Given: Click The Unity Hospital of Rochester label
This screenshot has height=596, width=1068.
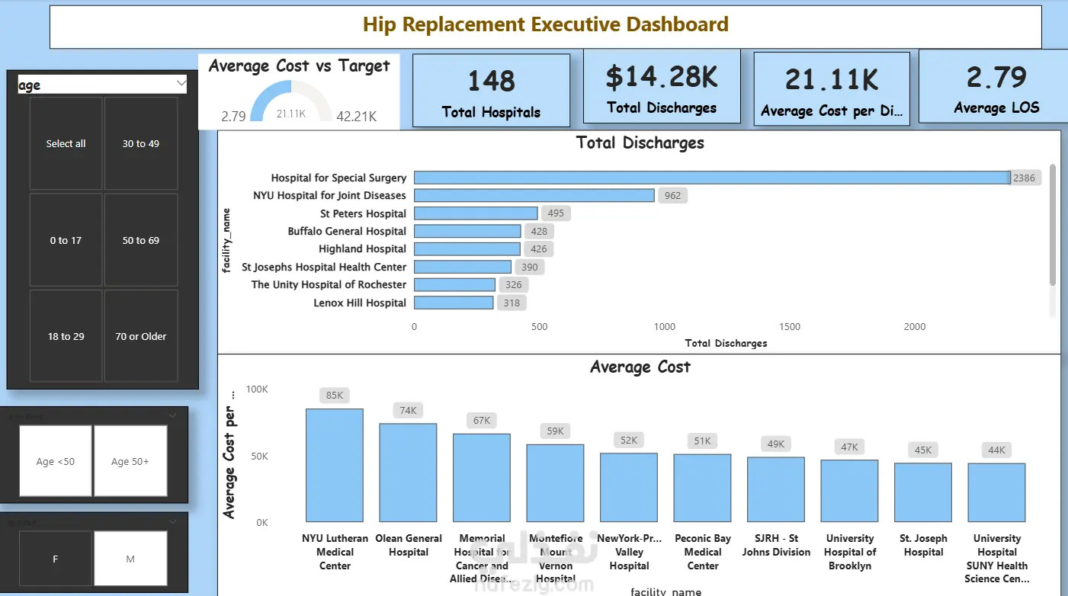Looking at the screenshot, I should (x=329, y=284).
